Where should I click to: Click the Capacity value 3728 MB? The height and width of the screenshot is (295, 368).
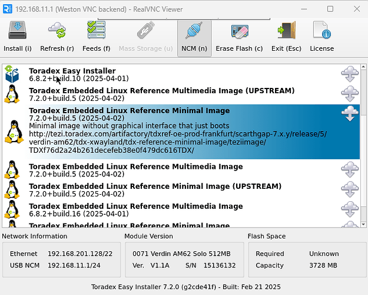click(x=323, y=265)
